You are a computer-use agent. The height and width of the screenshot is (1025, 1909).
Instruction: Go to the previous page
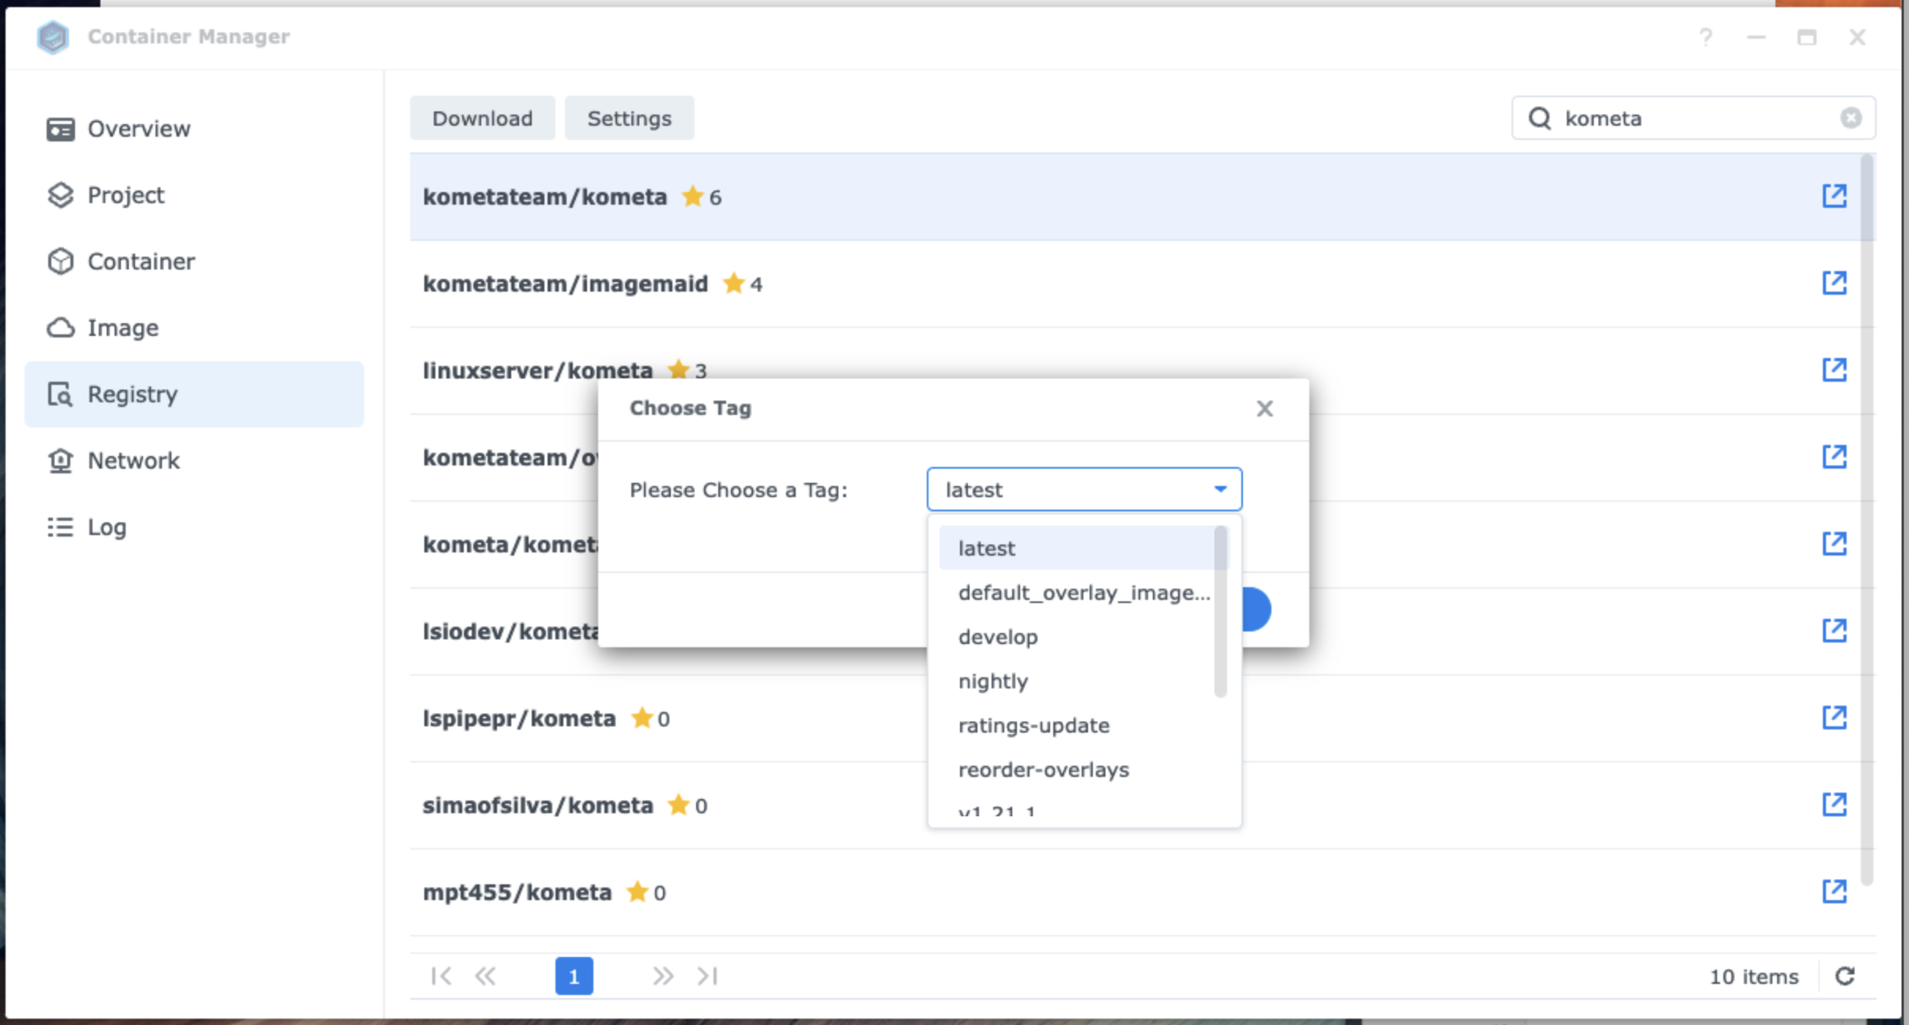(x=485, y=976)
